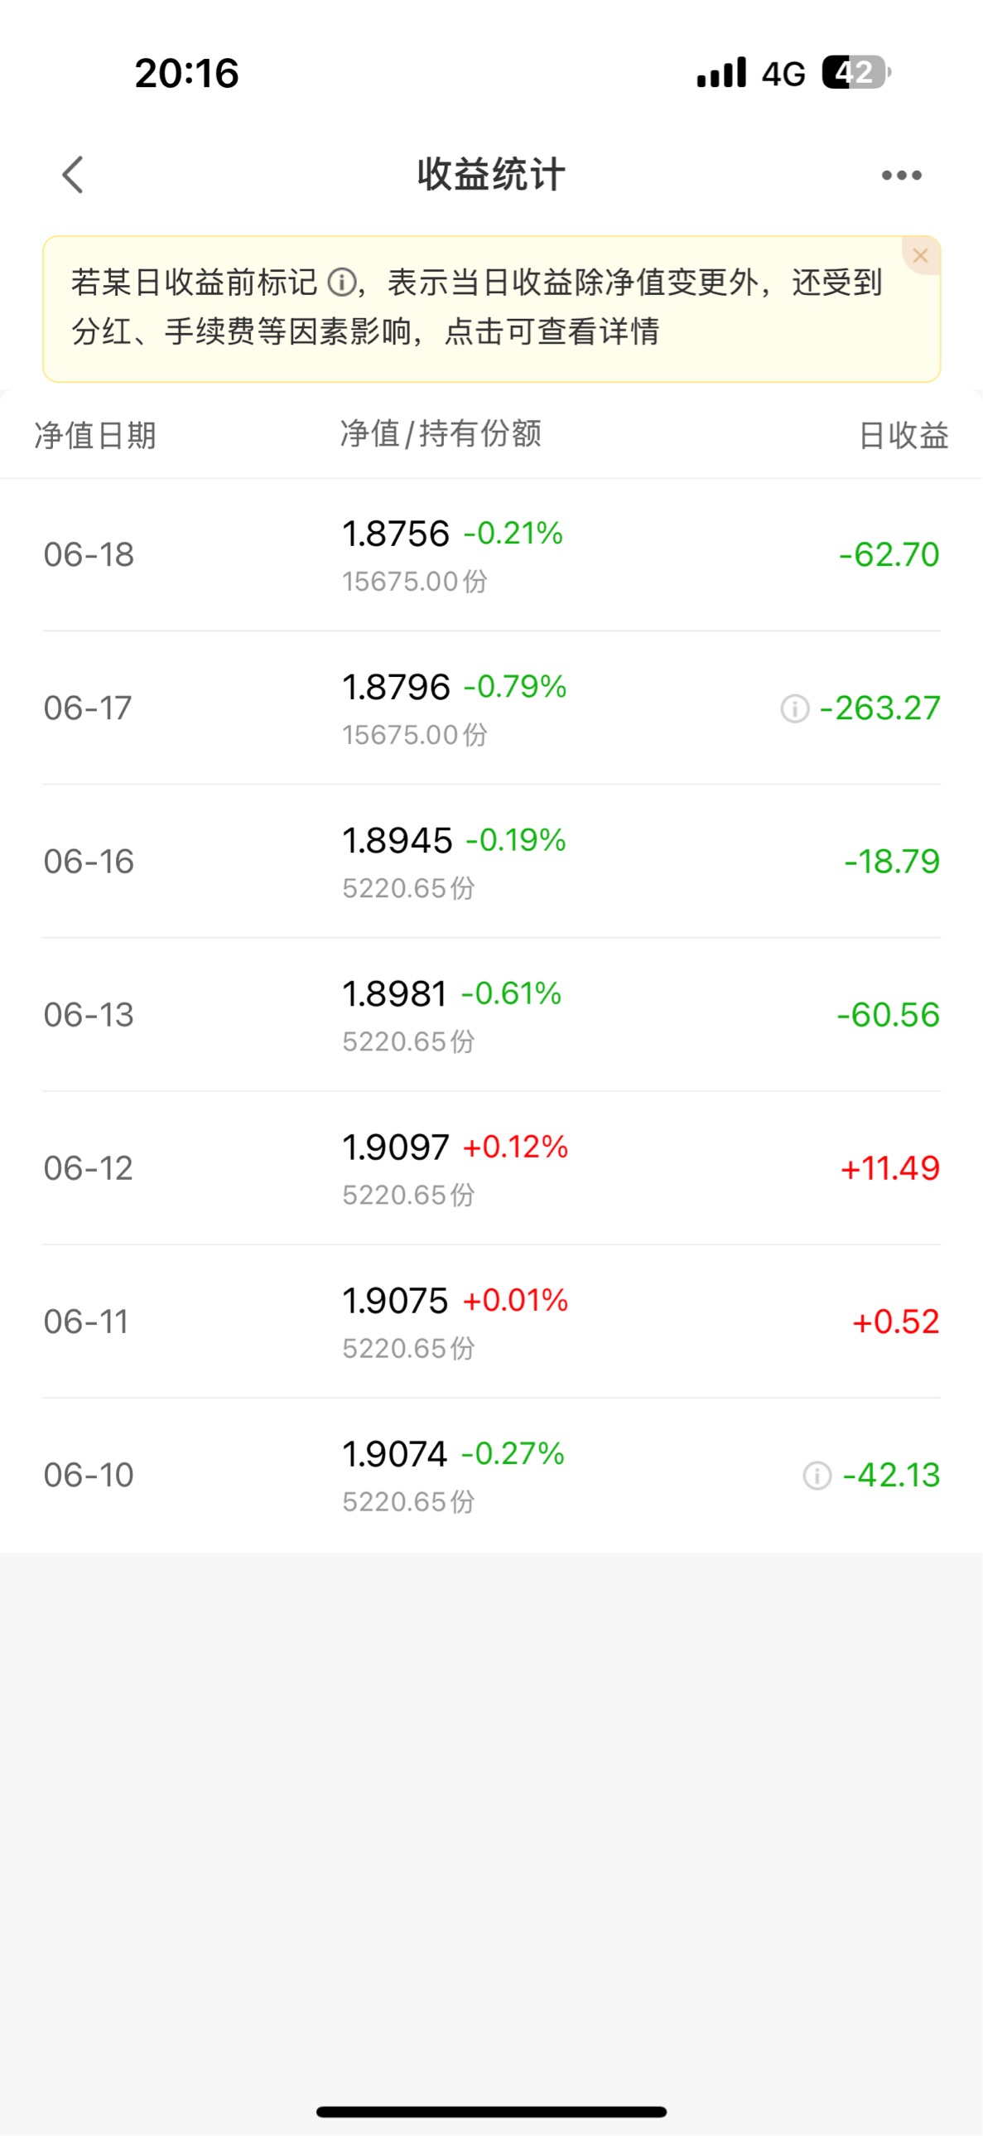This screenshot has height=2136, width=983.
Task: Open the 06-17 row net value 1.8796
Action: pyautogui.click(x=396, y=687)
